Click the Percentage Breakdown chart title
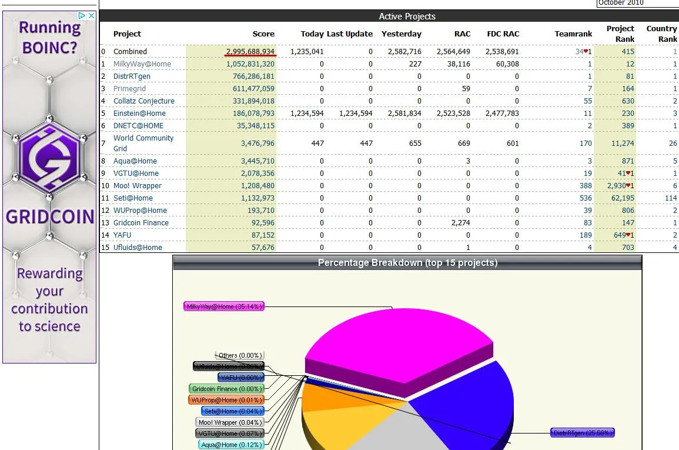This screenshot has width=679, height=450. [x=407, y=263]
